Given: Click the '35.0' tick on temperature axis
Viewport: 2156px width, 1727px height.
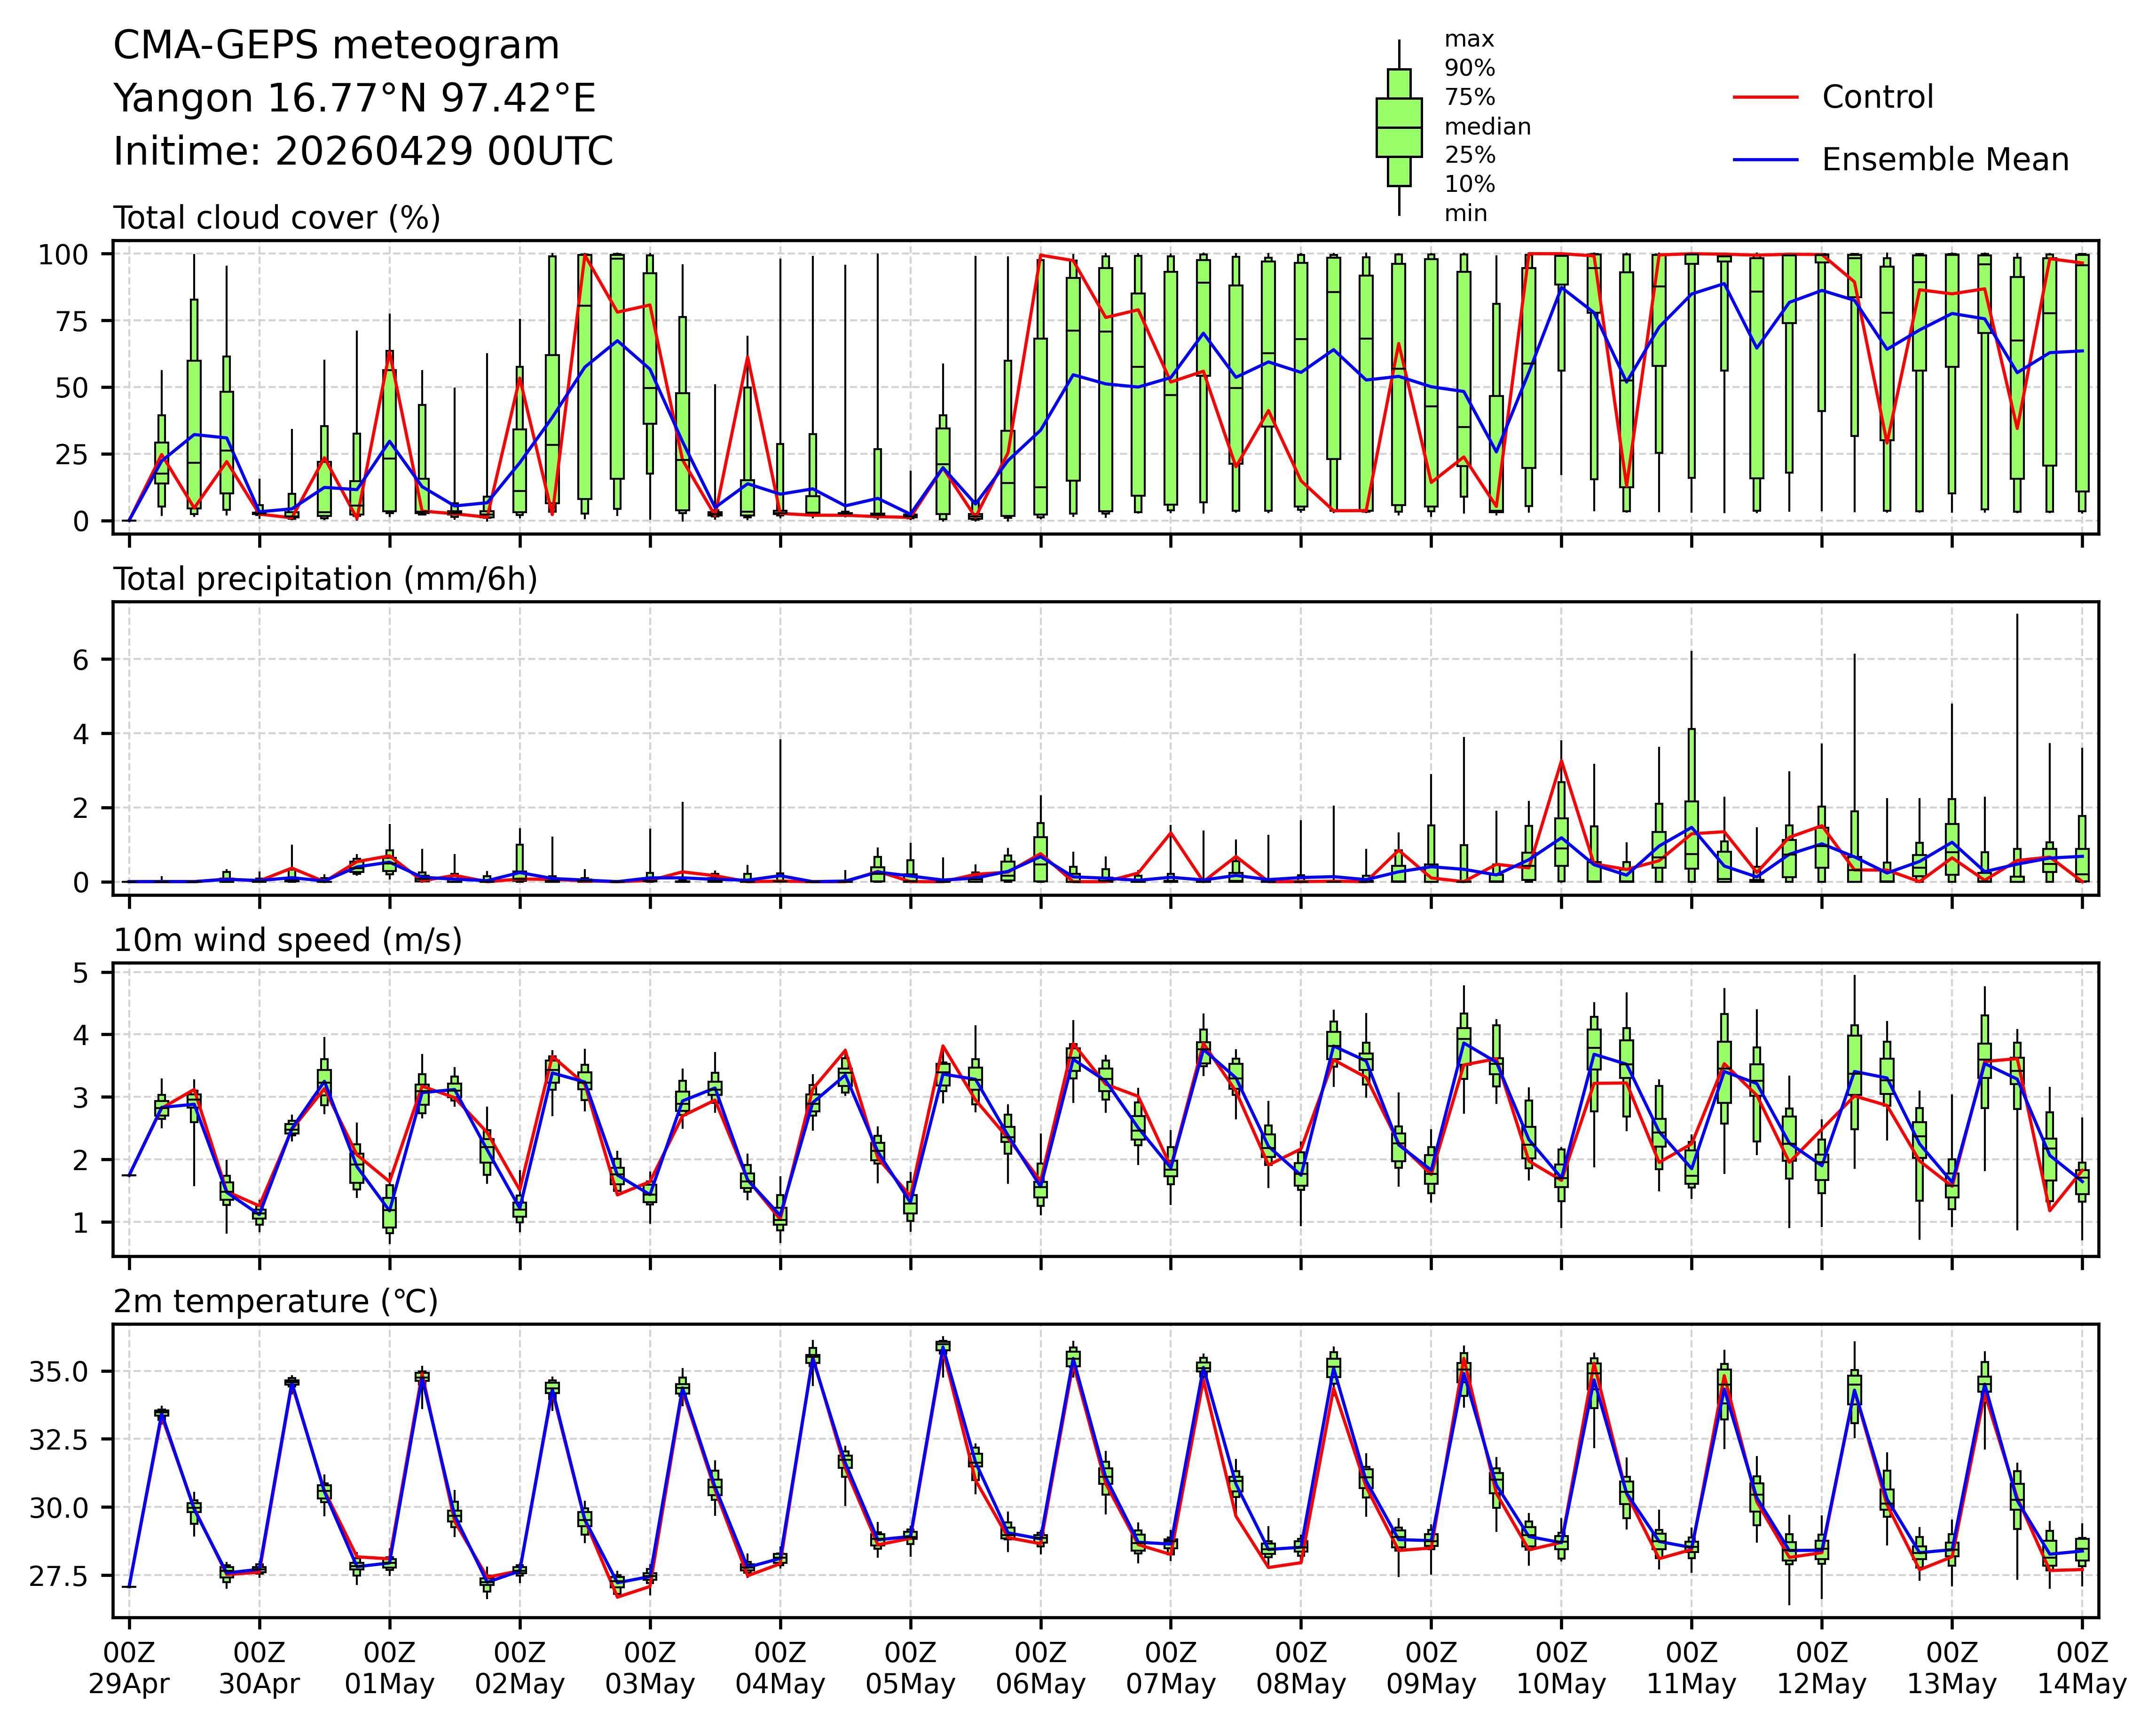Looking at the screenshot, I should pyautogui.click(x=59, y=1372).
